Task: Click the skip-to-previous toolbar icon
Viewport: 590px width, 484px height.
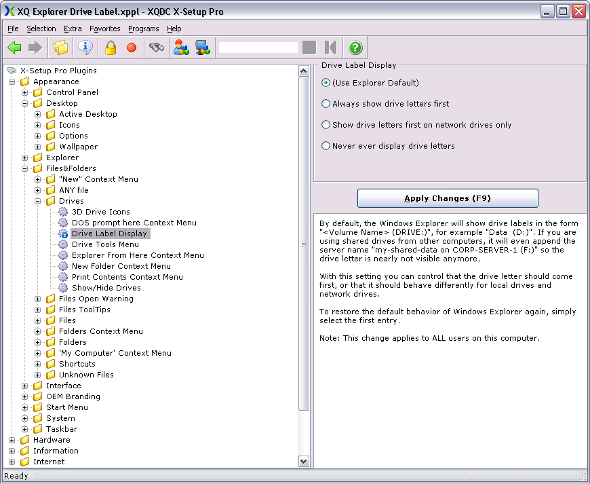Action: pos(330,48)
